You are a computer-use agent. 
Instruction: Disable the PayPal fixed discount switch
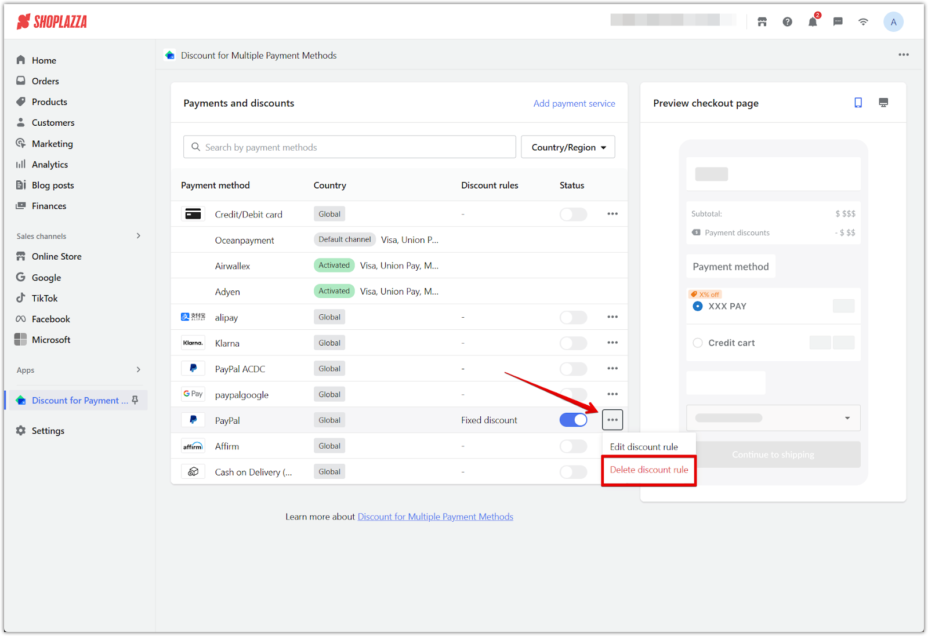(x=573, y=420)
